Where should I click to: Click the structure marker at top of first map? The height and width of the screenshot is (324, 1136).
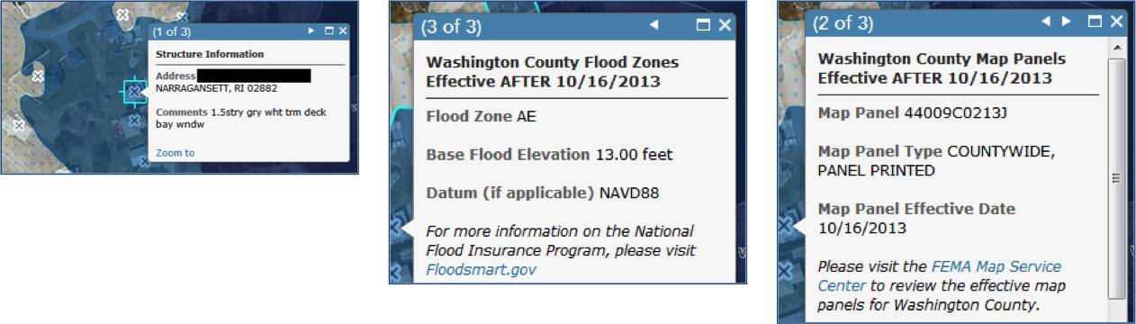tap(124, 14)
